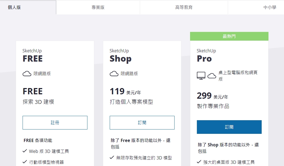The width and height of the screenshot is (284, 166).
Task: Go to the 中小學 tab
Action: (256, 7)
